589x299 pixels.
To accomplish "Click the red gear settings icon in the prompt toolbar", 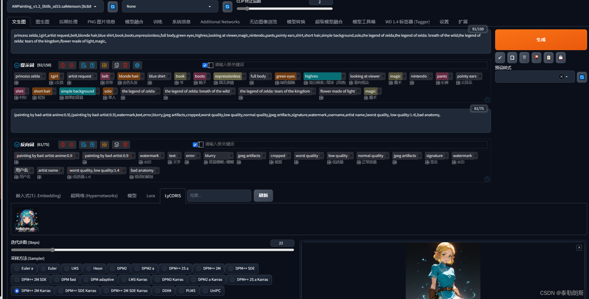I will pyautogui.click(x=72, y=65).
